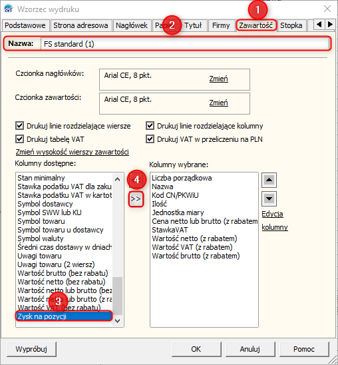
Task: Click the Edycja kolumny link
Action: click(x=275, y=220)
